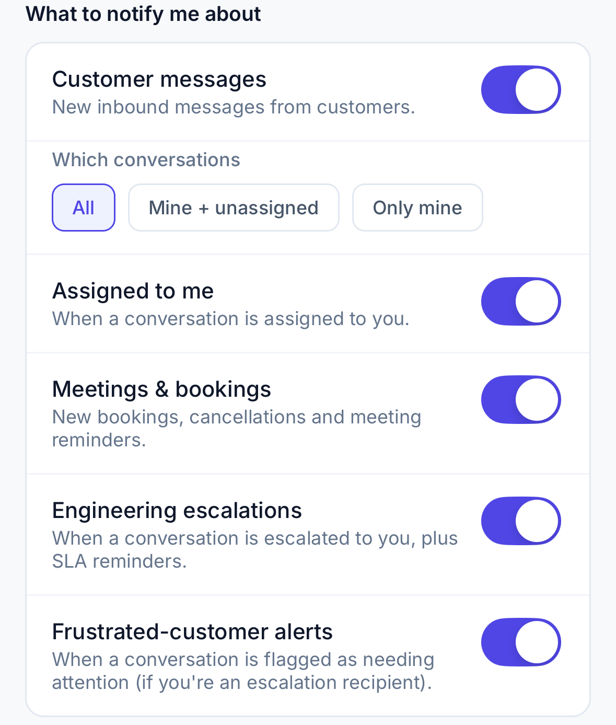This screenshot has width=616, height=725.
Task: Select the All conversations option
Action: click(84, 208)
